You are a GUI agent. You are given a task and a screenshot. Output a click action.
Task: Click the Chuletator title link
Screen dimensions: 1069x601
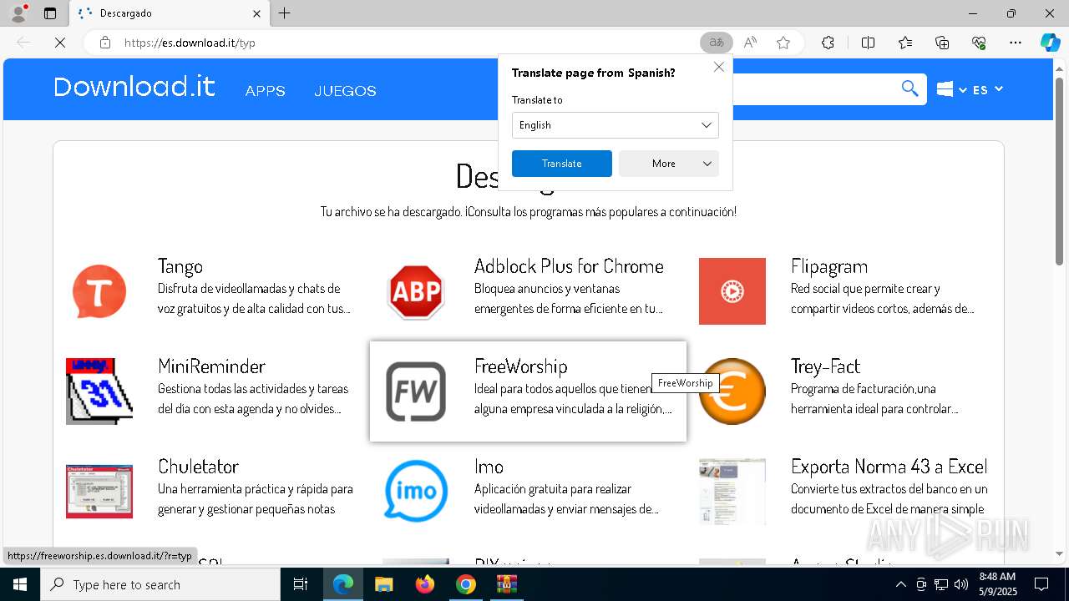pos(198,467)
